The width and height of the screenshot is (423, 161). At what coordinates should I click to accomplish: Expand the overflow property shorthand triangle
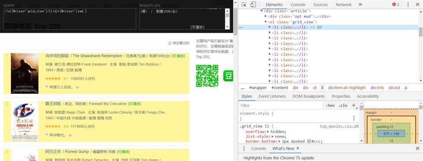coord(268,131)
